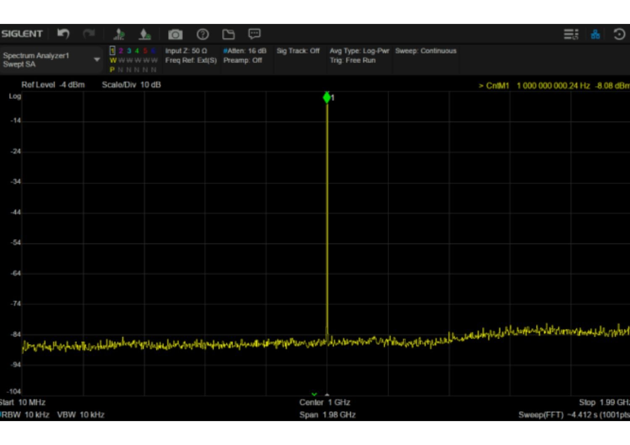
Task: Click the Preamp: Off setting
Action: pyautogui.click(x=243, y=60)
